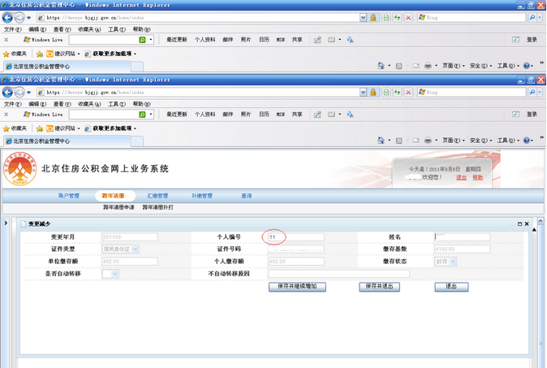Screen dimensions: 547x368
Task: Open the 缴存状态 dropdown
Action: (452, 262)
